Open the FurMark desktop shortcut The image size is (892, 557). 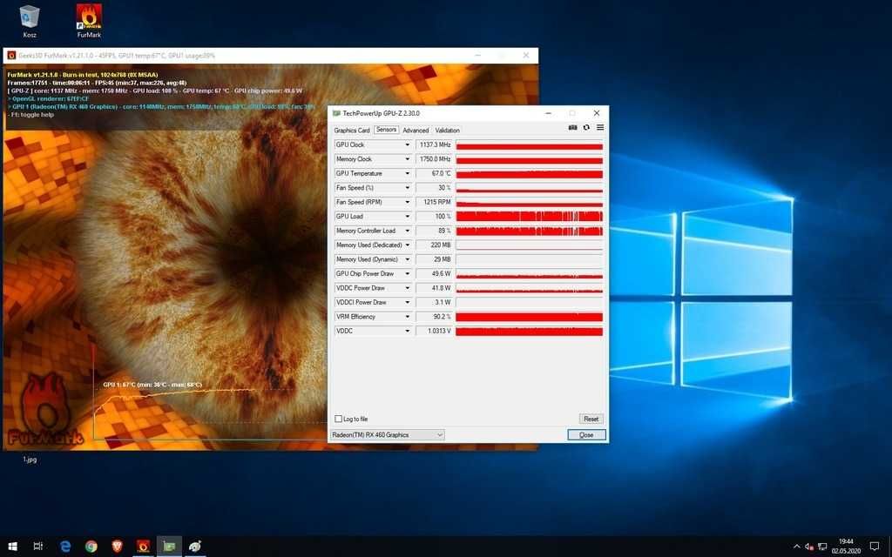[x=90, y=21]
